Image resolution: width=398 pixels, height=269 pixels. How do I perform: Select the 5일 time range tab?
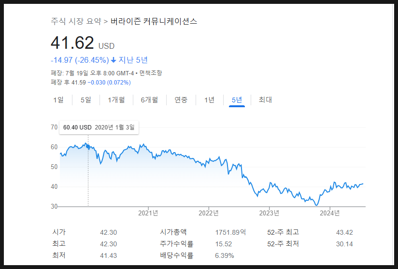86,100
